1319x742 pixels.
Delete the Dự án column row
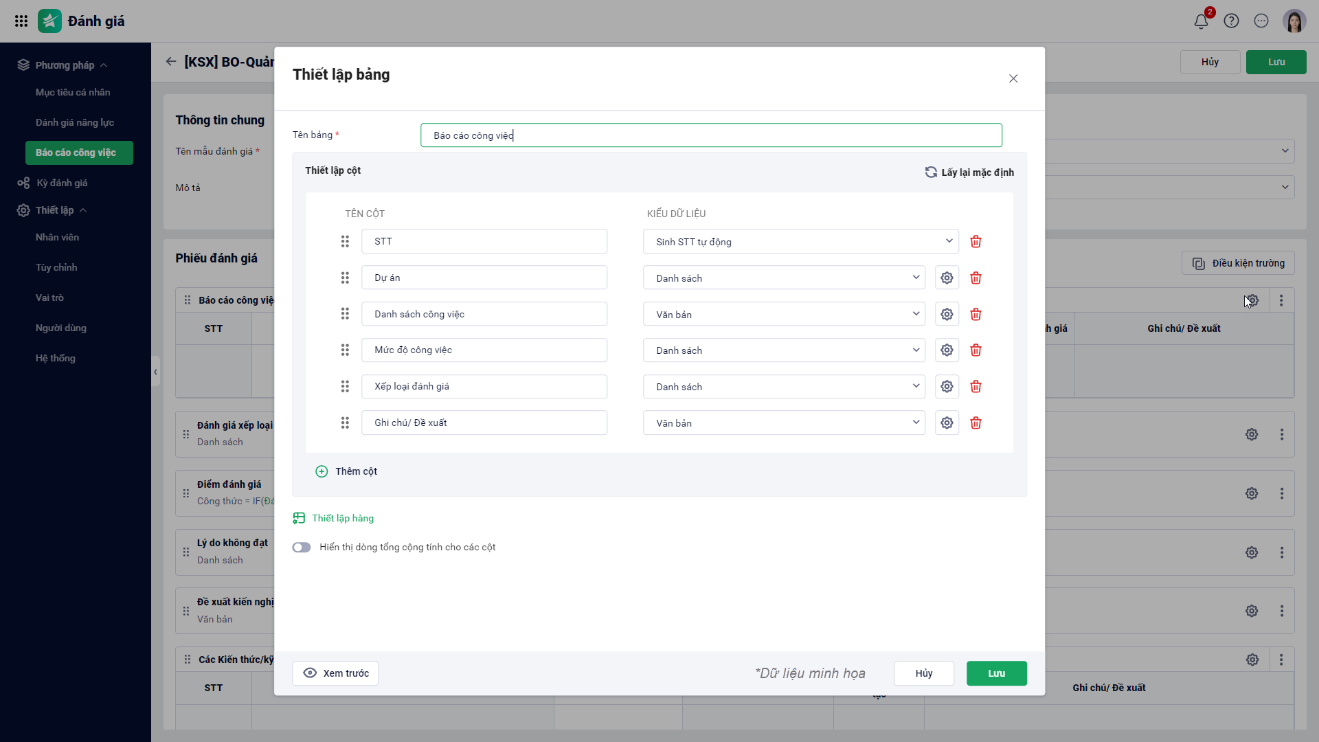pos(976,278)
